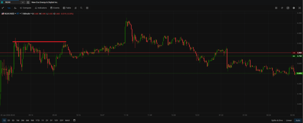Screen dimensions: 303x123
Task: Open the chart type bars icon
Action: pyautogui.click(x=75, y=8)
